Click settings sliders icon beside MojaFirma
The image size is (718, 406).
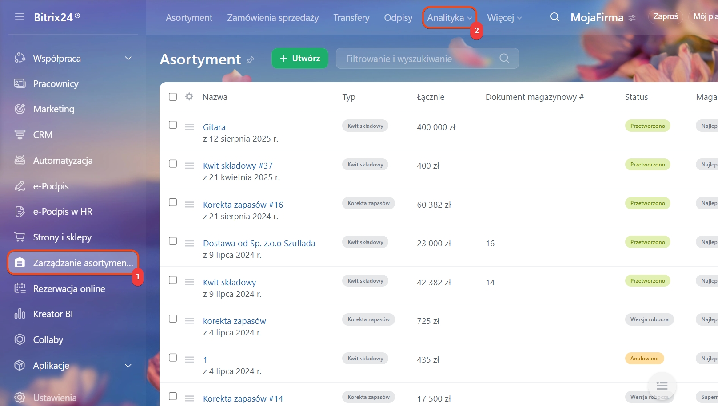click(632, 18)
